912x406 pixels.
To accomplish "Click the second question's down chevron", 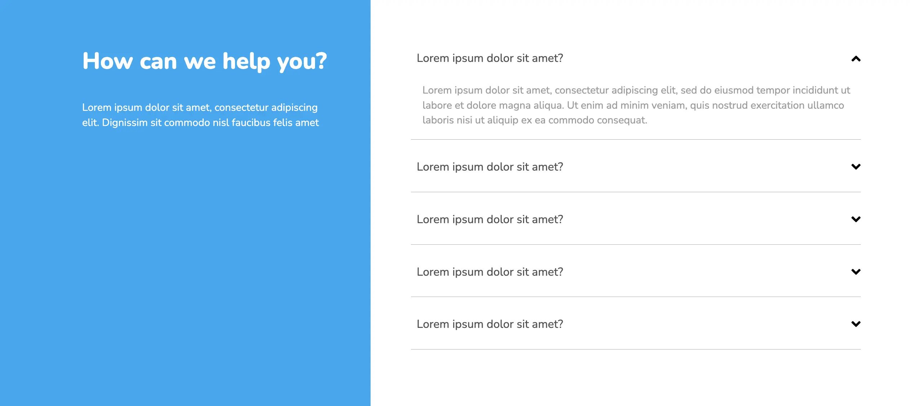I will (x=856, y=167).
